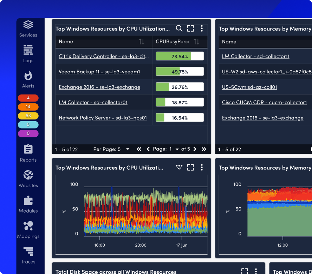Click the 16.54% CPU usage bar
Viewport: 312px width, 274px height.
[180, 118]
